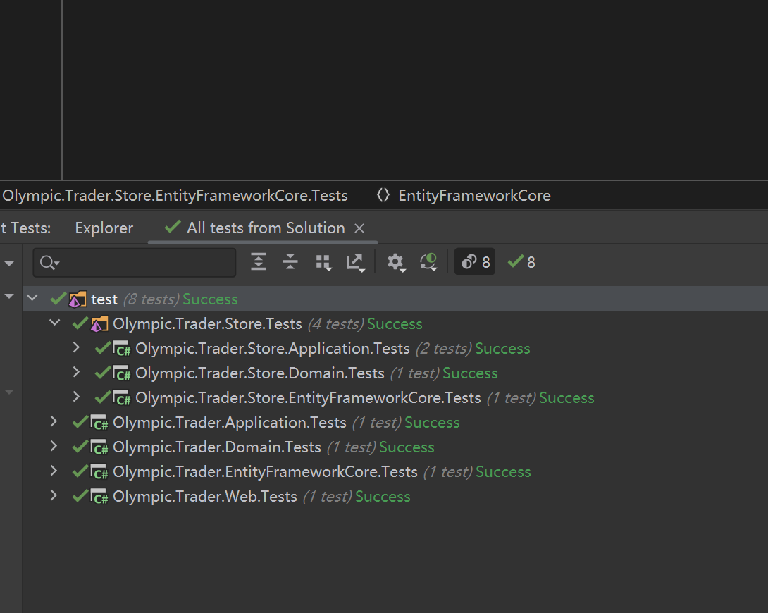Toggle the passed tests filter with checkmark
This screenshot has width=768, height=613.
(521, 263)
